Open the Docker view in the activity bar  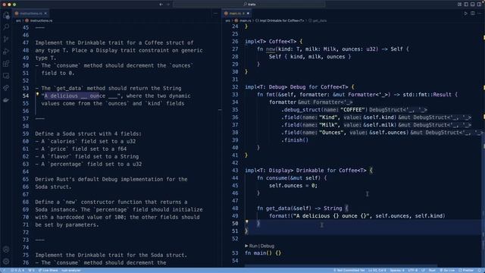pyautogui.click(x=6, y=100)
